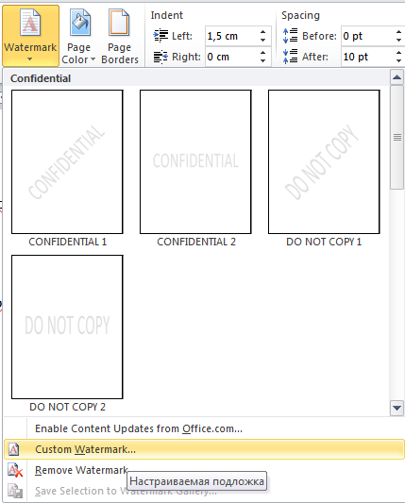The width and height of the screenshot is (405, 503).
Task: Select Remove Watermark menu entry
Action: point(204,470)
